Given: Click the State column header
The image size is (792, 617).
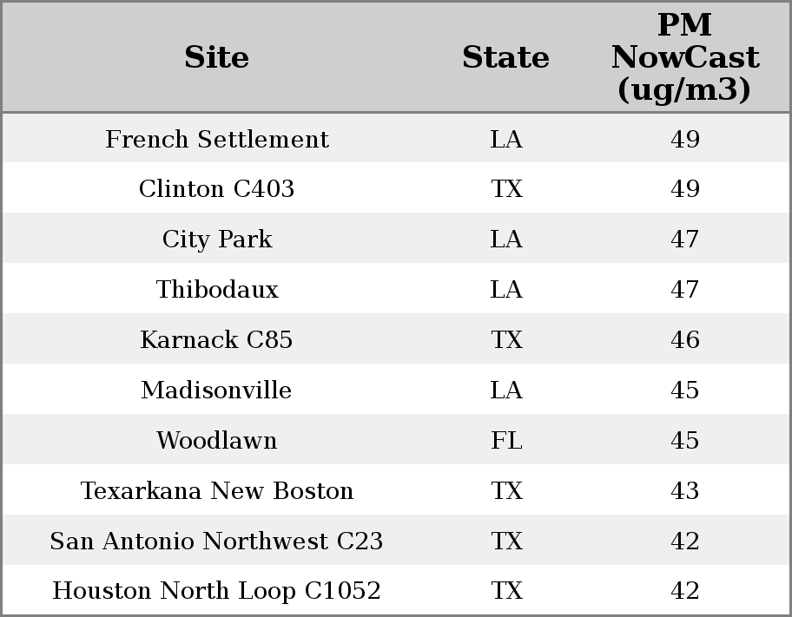Looking at the screenshot, I should pyautogui.click(x=505, y=57).
